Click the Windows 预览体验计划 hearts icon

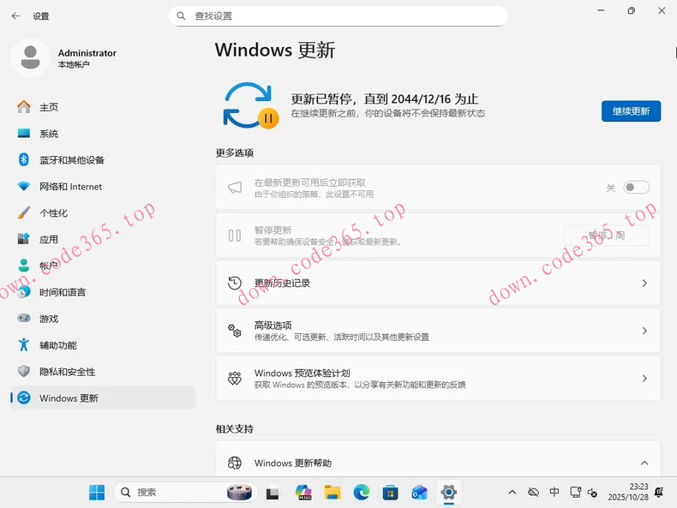(x=235, y=378)
